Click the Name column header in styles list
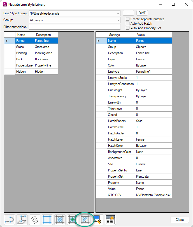The width and height of the screenshot is (193, 227). [x=25, y=35]
